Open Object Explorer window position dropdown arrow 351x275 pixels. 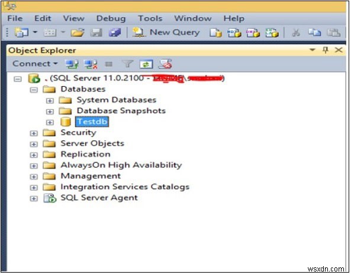313,50
